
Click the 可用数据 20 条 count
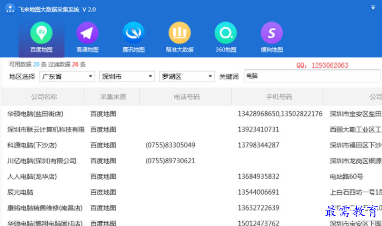click(x=28, y=64)
